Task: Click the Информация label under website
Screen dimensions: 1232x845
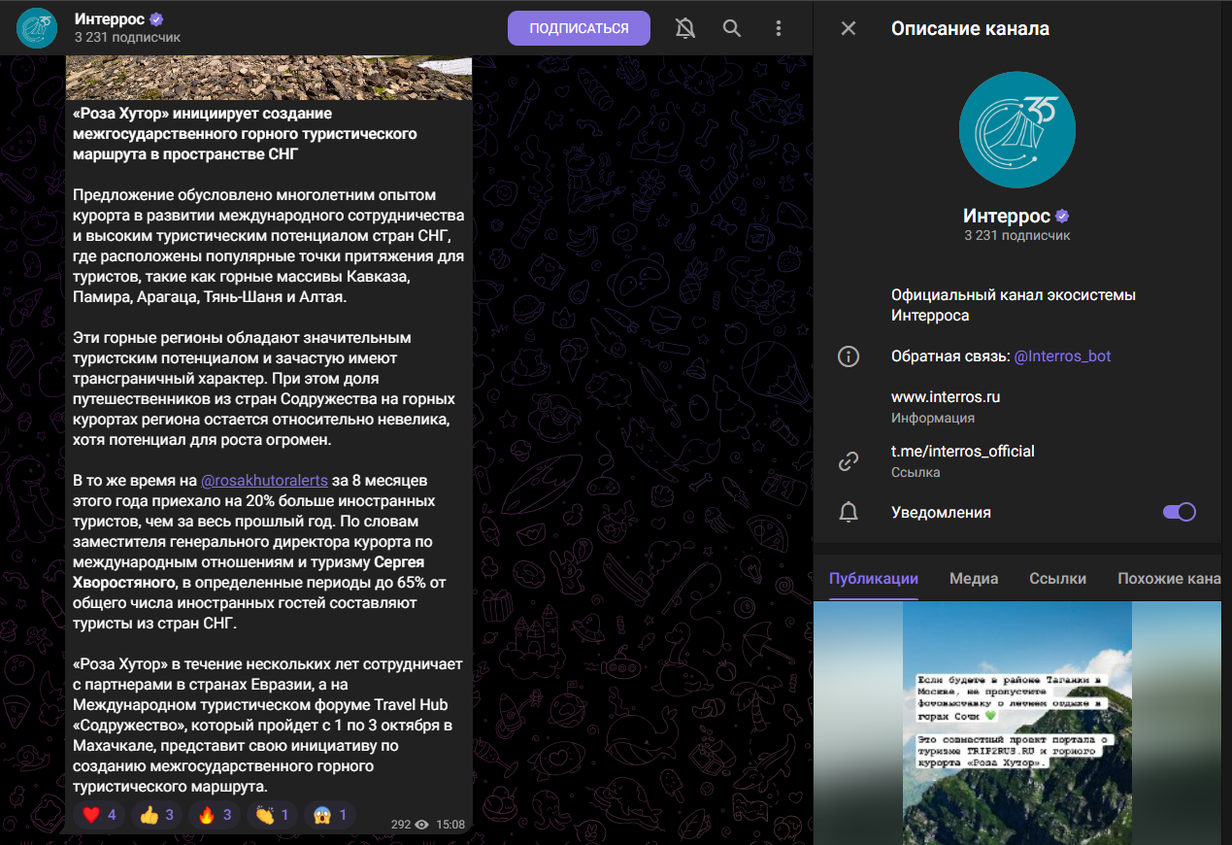Action: [933, 418]
